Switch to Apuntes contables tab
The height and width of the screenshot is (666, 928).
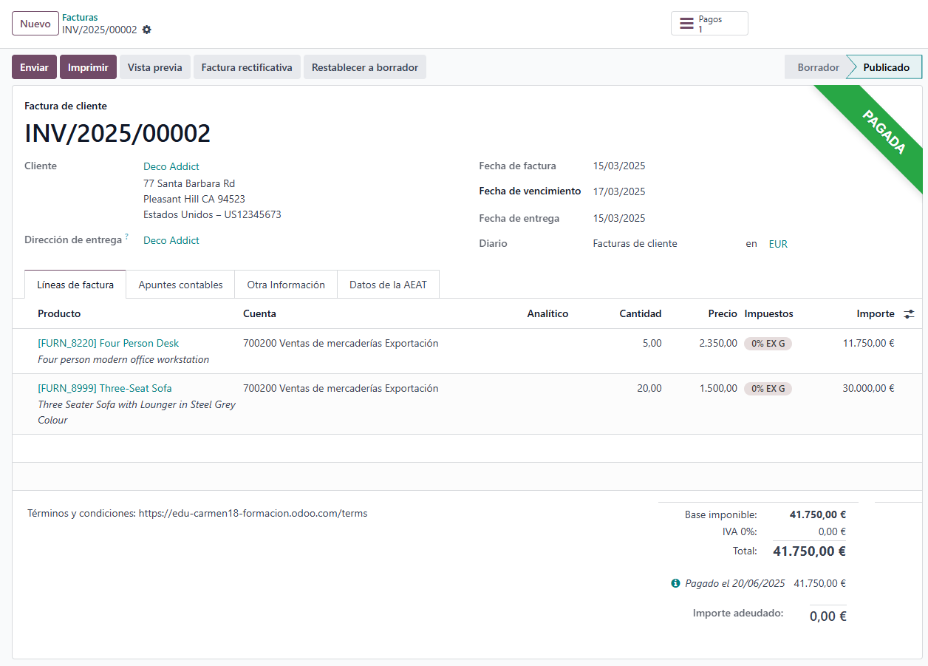tap(180, 285)
